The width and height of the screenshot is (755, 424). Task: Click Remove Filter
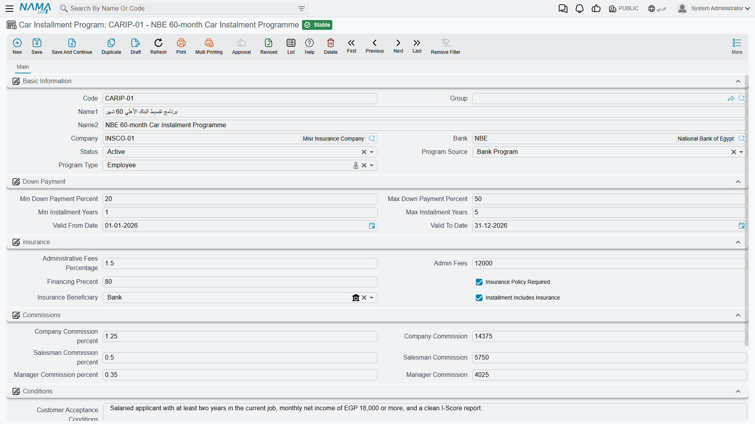pyautogui.click(x=446, y=46)
